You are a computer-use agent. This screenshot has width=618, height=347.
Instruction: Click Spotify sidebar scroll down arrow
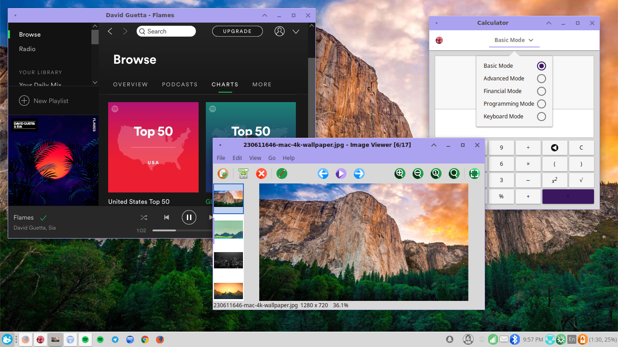[95, 82]
